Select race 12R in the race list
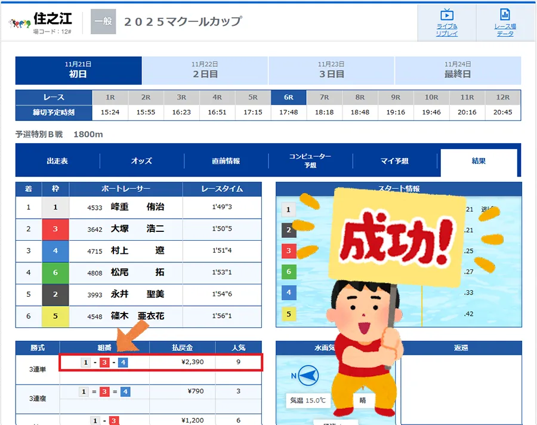 [502, 97]
